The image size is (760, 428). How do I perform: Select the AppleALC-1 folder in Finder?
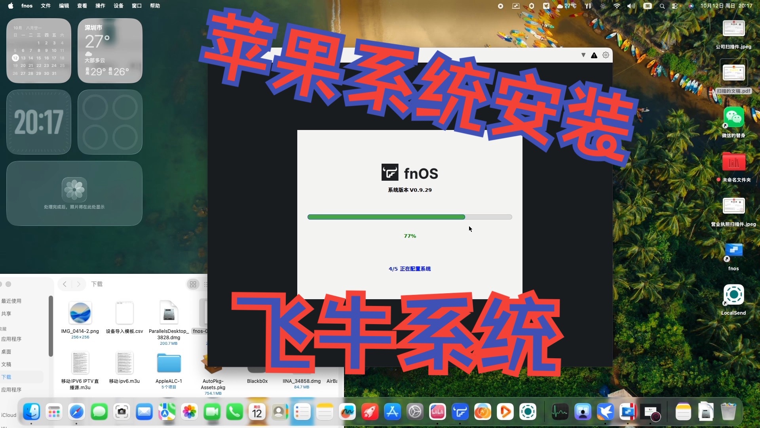tap(169, 371)
